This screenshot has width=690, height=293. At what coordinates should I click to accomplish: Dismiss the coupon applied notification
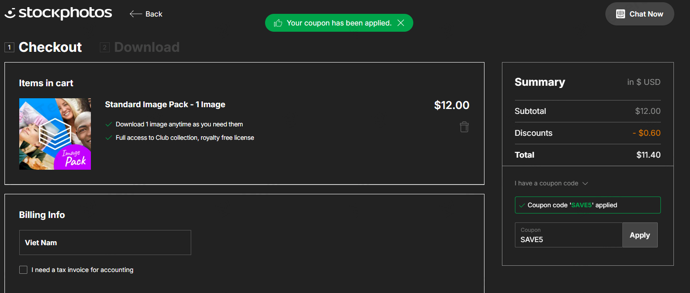pyautogui.click(x=401, y=23)
